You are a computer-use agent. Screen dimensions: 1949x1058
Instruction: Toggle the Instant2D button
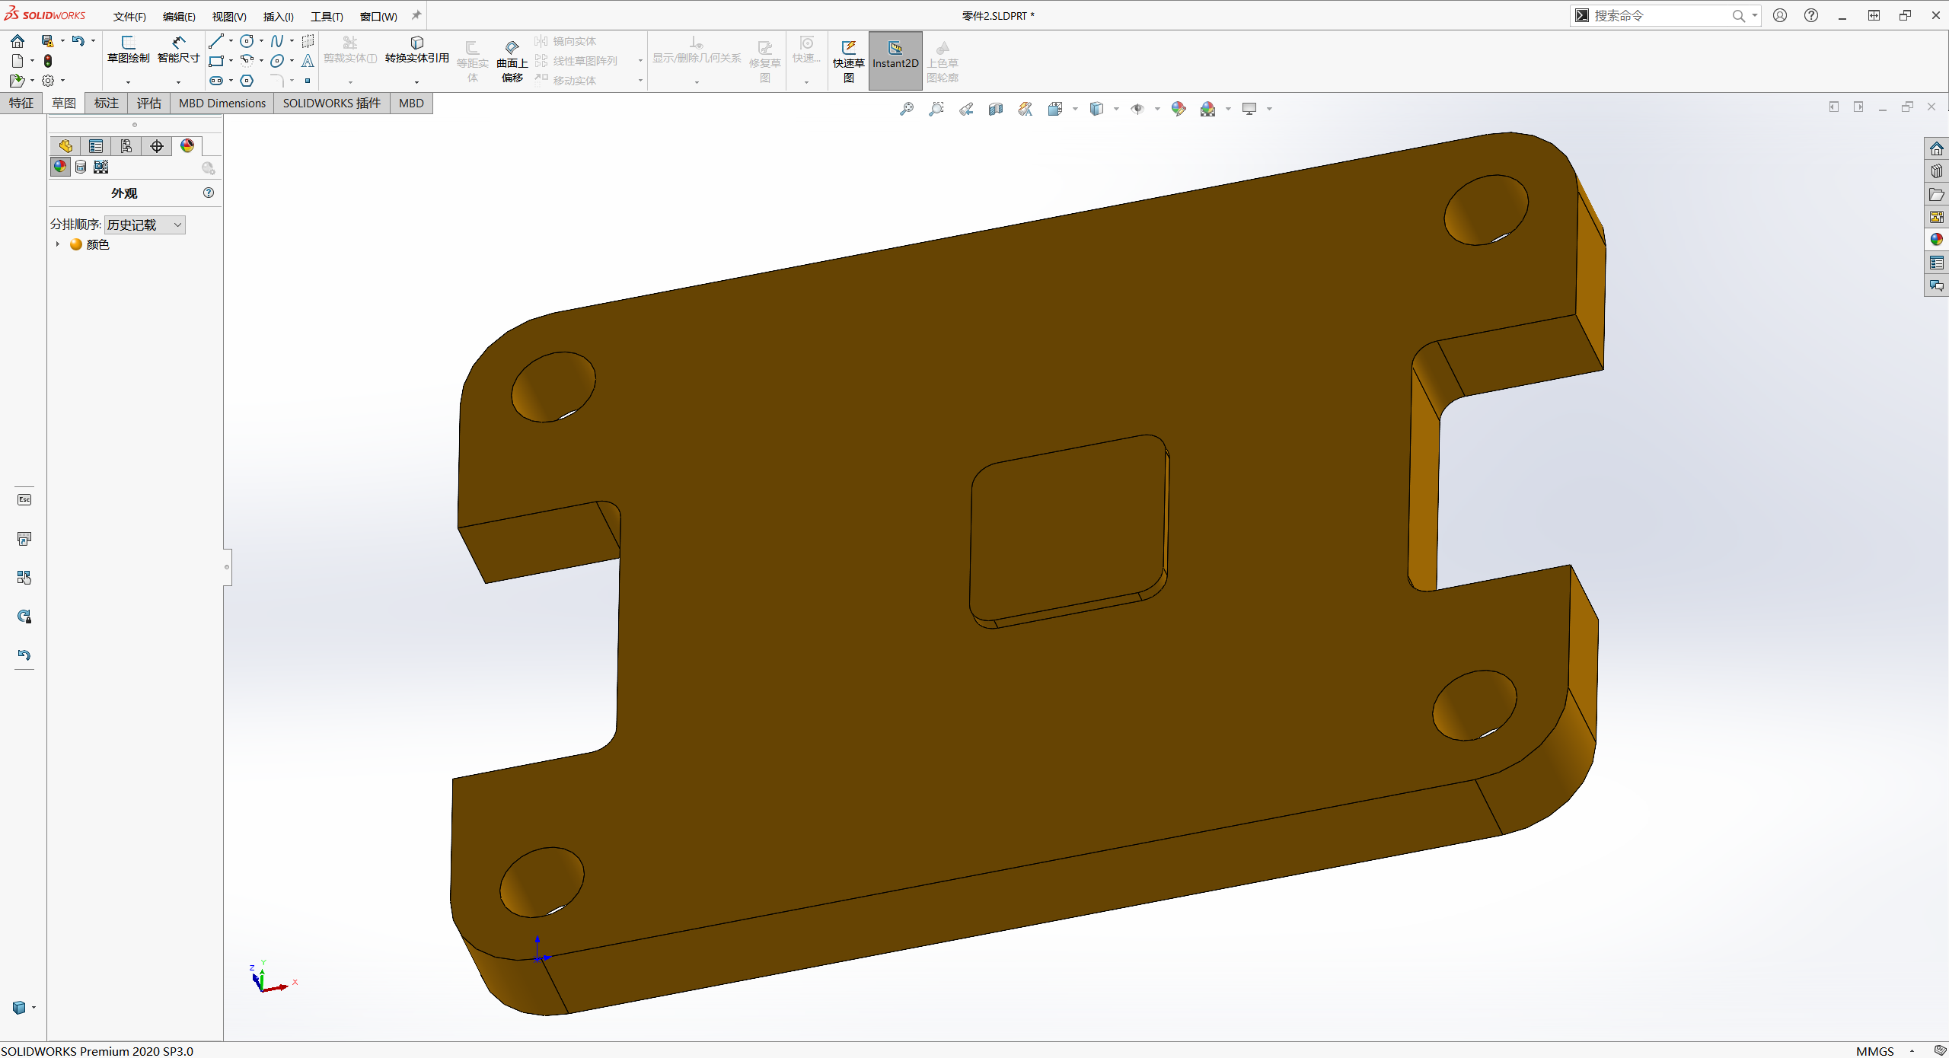point(895,61)
